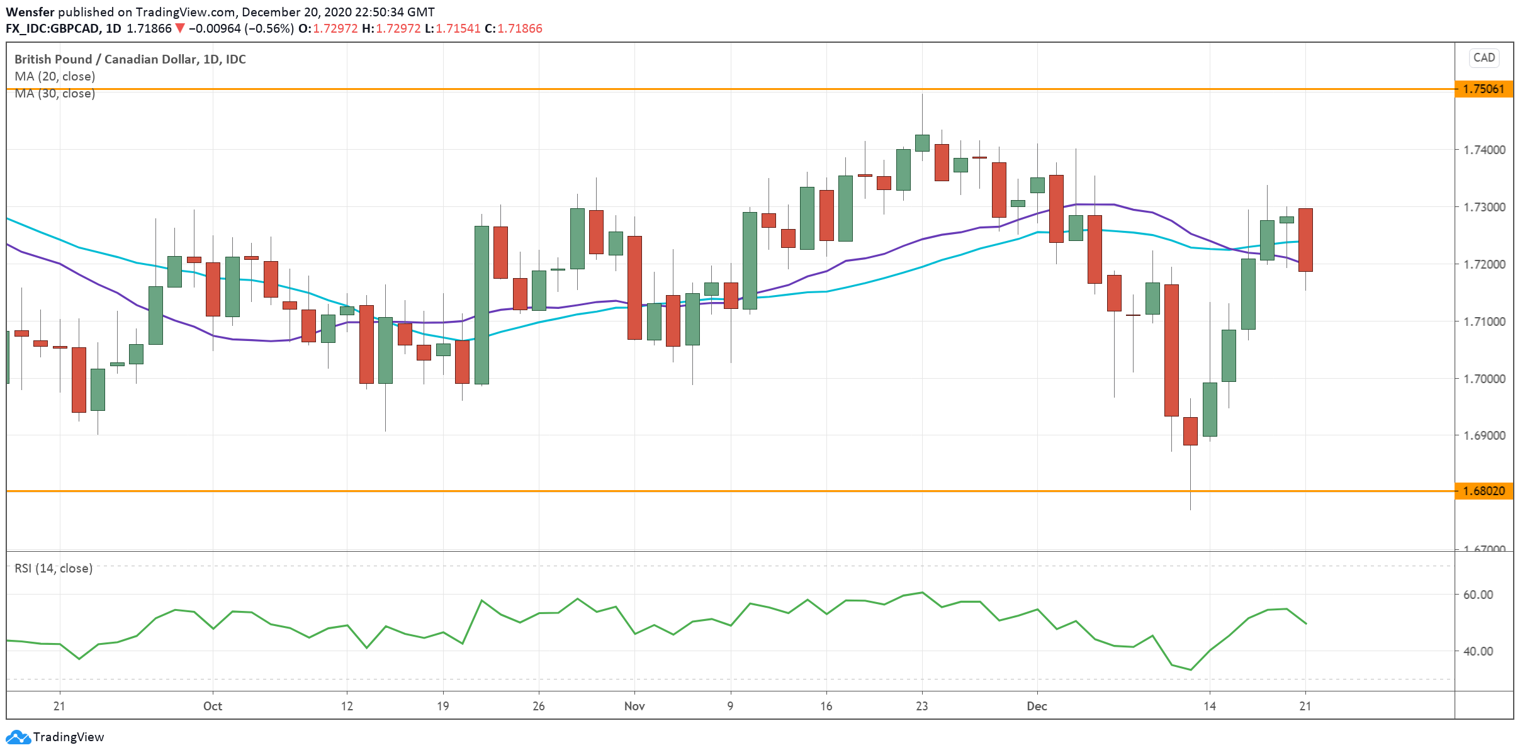Click the FX_IDC:GBPCAD symbol text
The height and width of the screenshot is (755, 1520).
pos(53,28)
